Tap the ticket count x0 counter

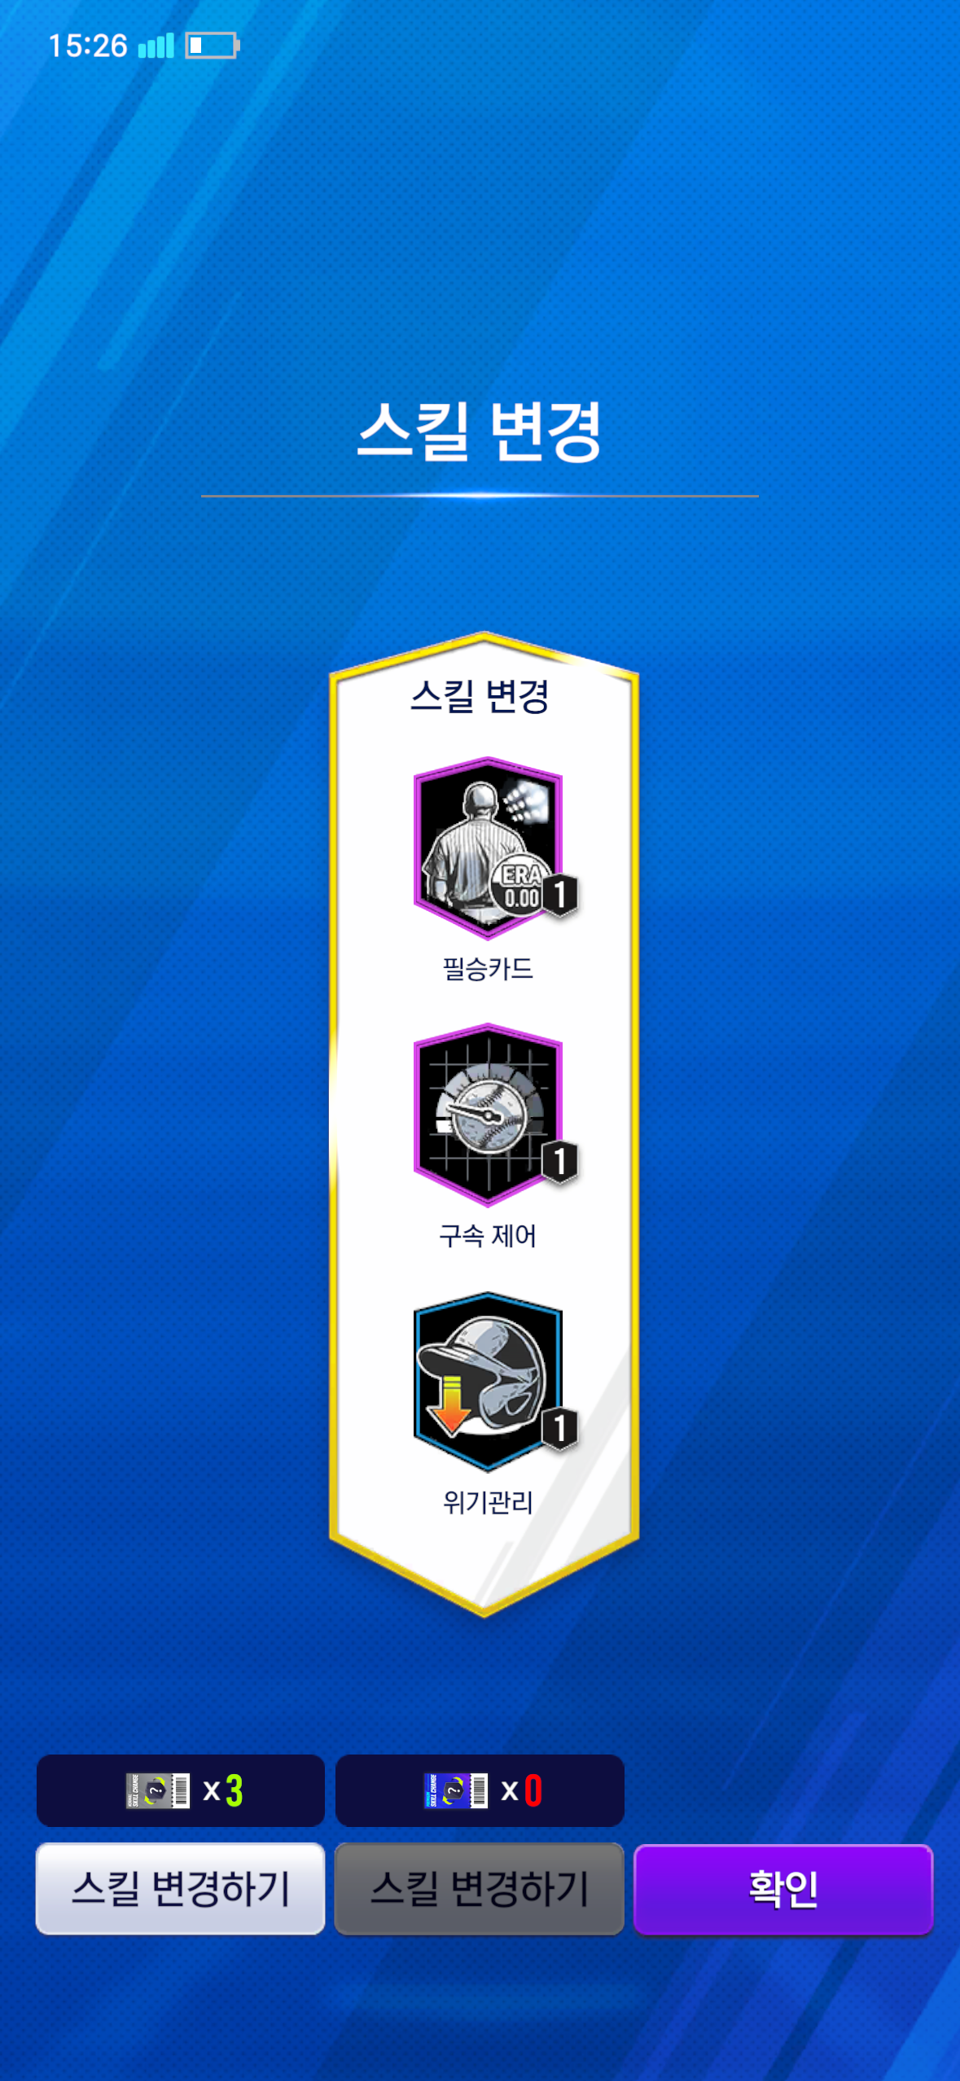tap(521, 1790)
